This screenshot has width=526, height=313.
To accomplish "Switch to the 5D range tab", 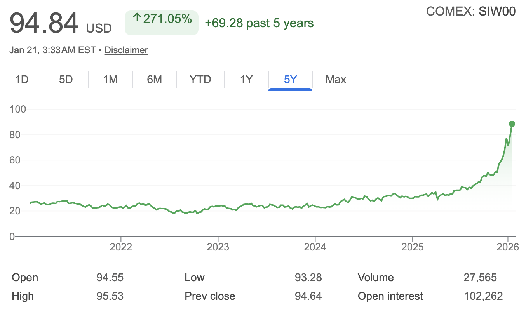I will pos(66,80).
